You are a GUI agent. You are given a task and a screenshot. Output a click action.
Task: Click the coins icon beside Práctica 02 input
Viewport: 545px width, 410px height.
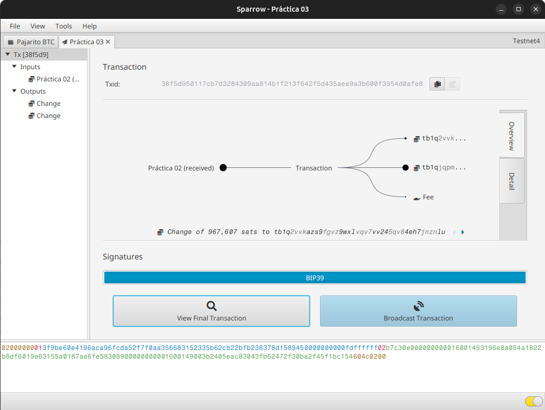(x=31, y=79)
